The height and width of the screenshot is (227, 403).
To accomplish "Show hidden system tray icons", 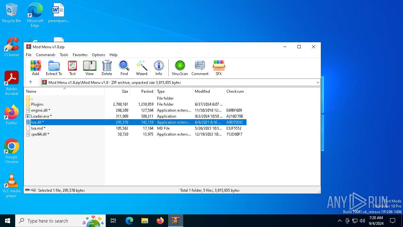I will click(339, 221).
